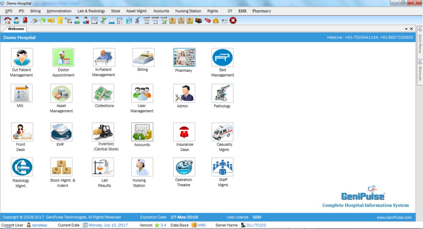Viewport: 423px width, 229px height.
Task: Click the www.GeniPulse.com link
Action: [394, 218]
